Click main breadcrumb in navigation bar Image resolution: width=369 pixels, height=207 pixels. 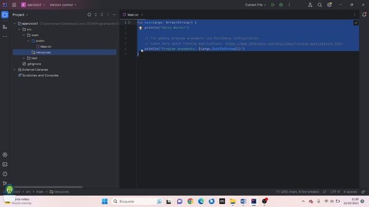click(x=40, y=191)
